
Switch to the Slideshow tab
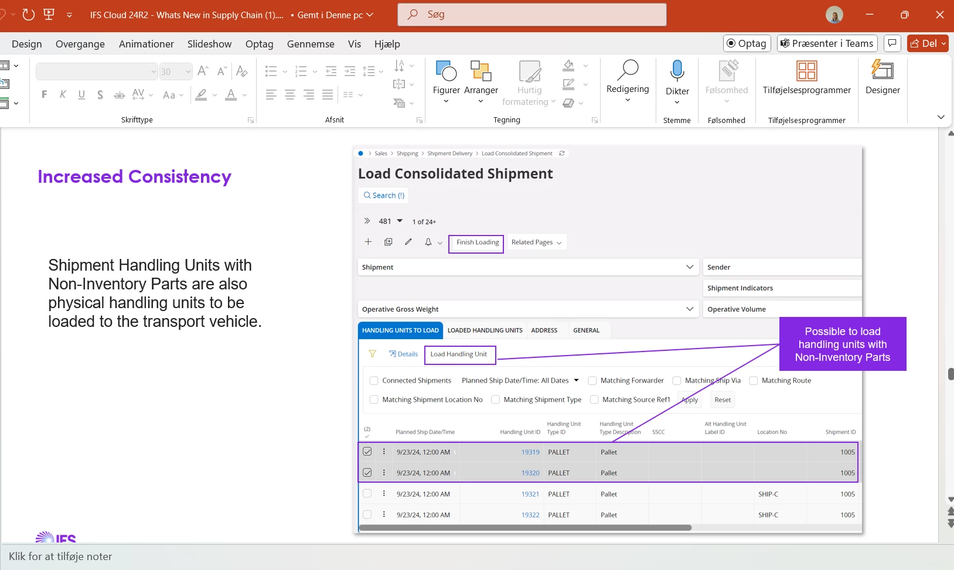pyautogui.click(x=209, y=44)
